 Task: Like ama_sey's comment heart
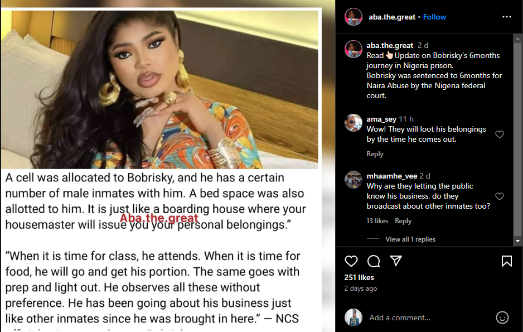[500, 134]
